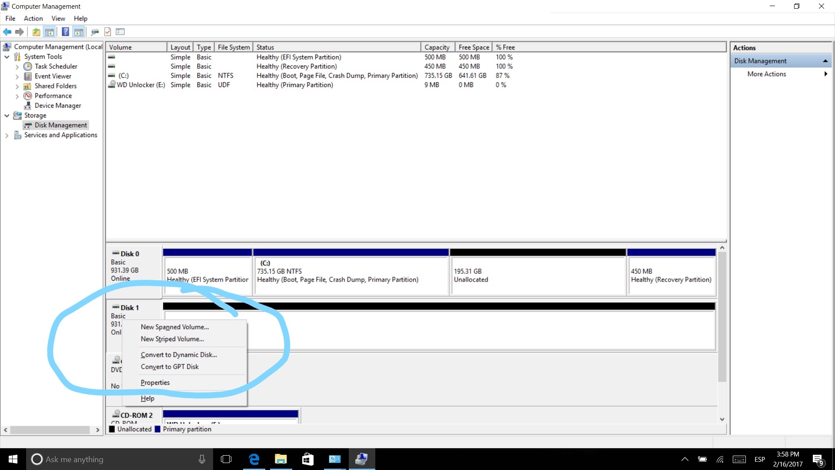Expand the Services and Applications node
The width and height of the screenshot is (835, 470).
[7, 135]
